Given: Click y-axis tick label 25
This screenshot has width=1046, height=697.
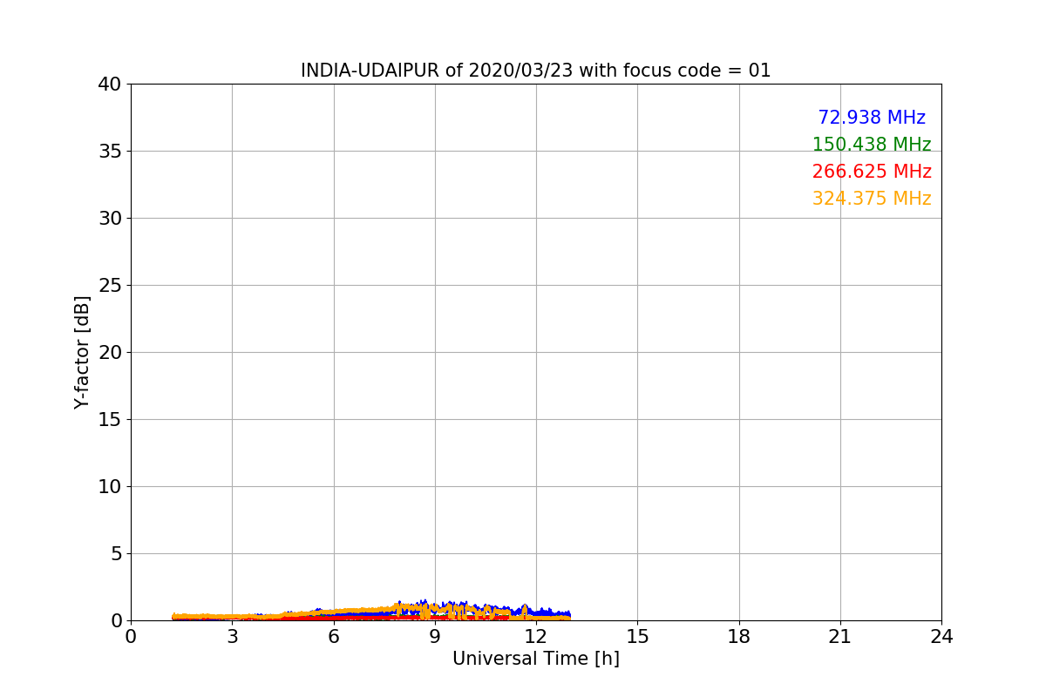Looking at the screenshot, I should point(111,286).
